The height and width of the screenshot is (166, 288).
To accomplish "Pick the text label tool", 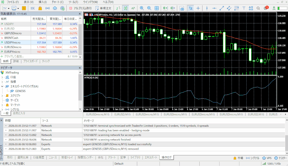I will 244,8.
